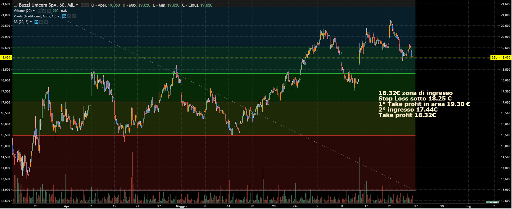
Task: Expand the Pivots indicator dropdown
Action: click(59, 16)
